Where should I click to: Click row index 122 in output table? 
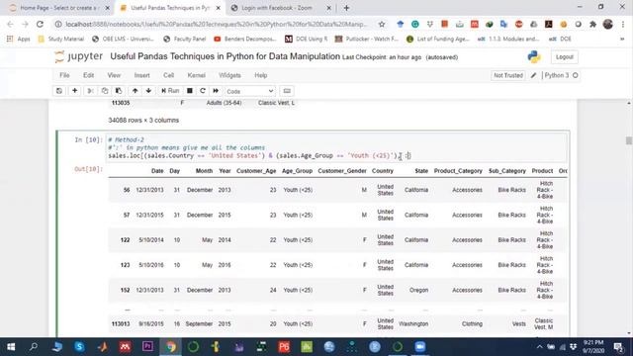125,239
